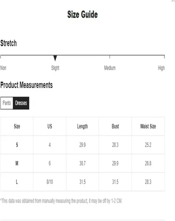Click the manual measurement disclaimer text
The height and width of the screenshot is (221, 175).
61,201
